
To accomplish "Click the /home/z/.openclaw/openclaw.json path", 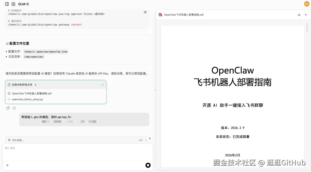I will (x=45, y=52).
